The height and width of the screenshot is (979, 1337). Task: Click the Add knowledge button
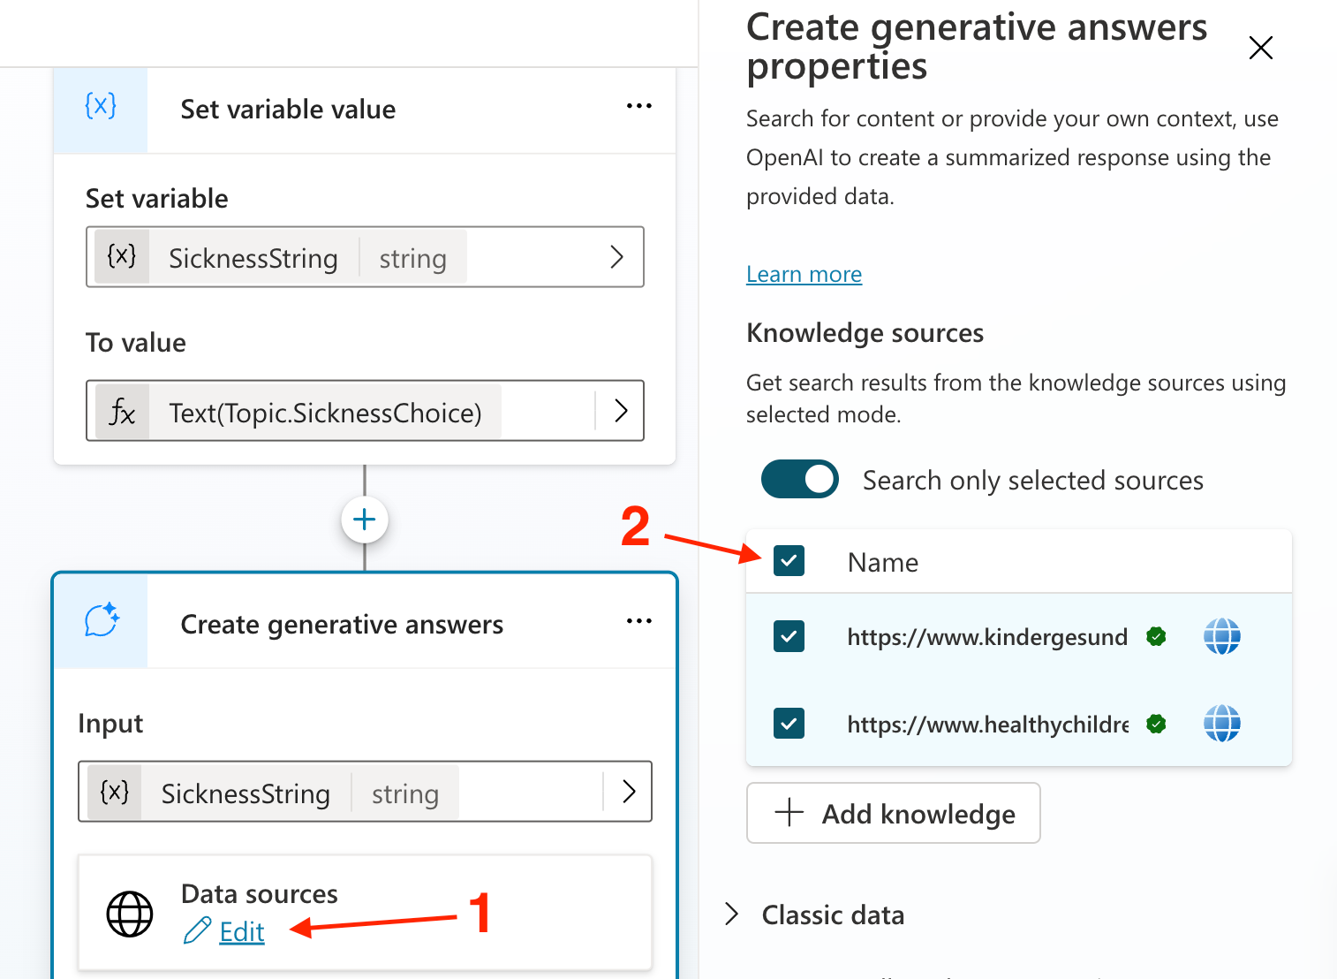(x=893, y=813)
